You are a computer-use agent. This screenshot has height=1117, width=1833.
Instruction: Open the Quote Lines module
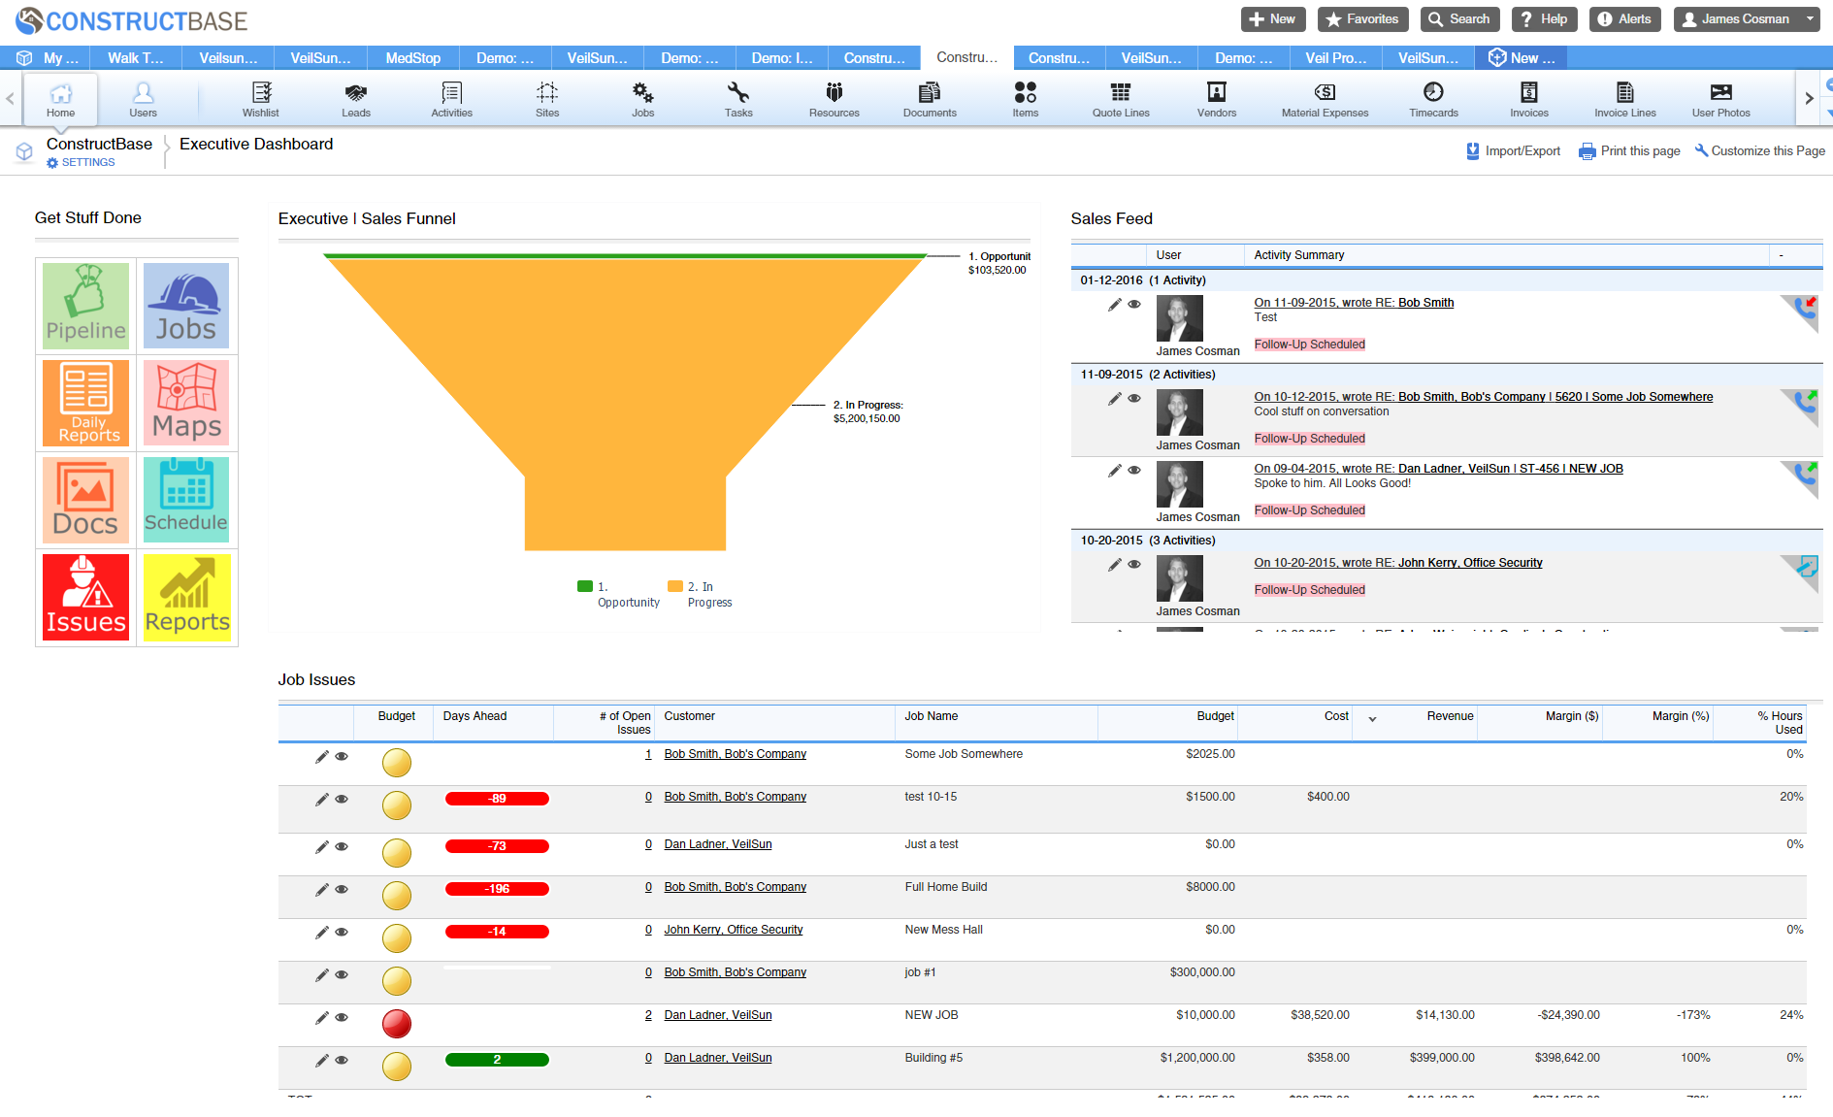pyautogui.click(x=1120, y=97)
